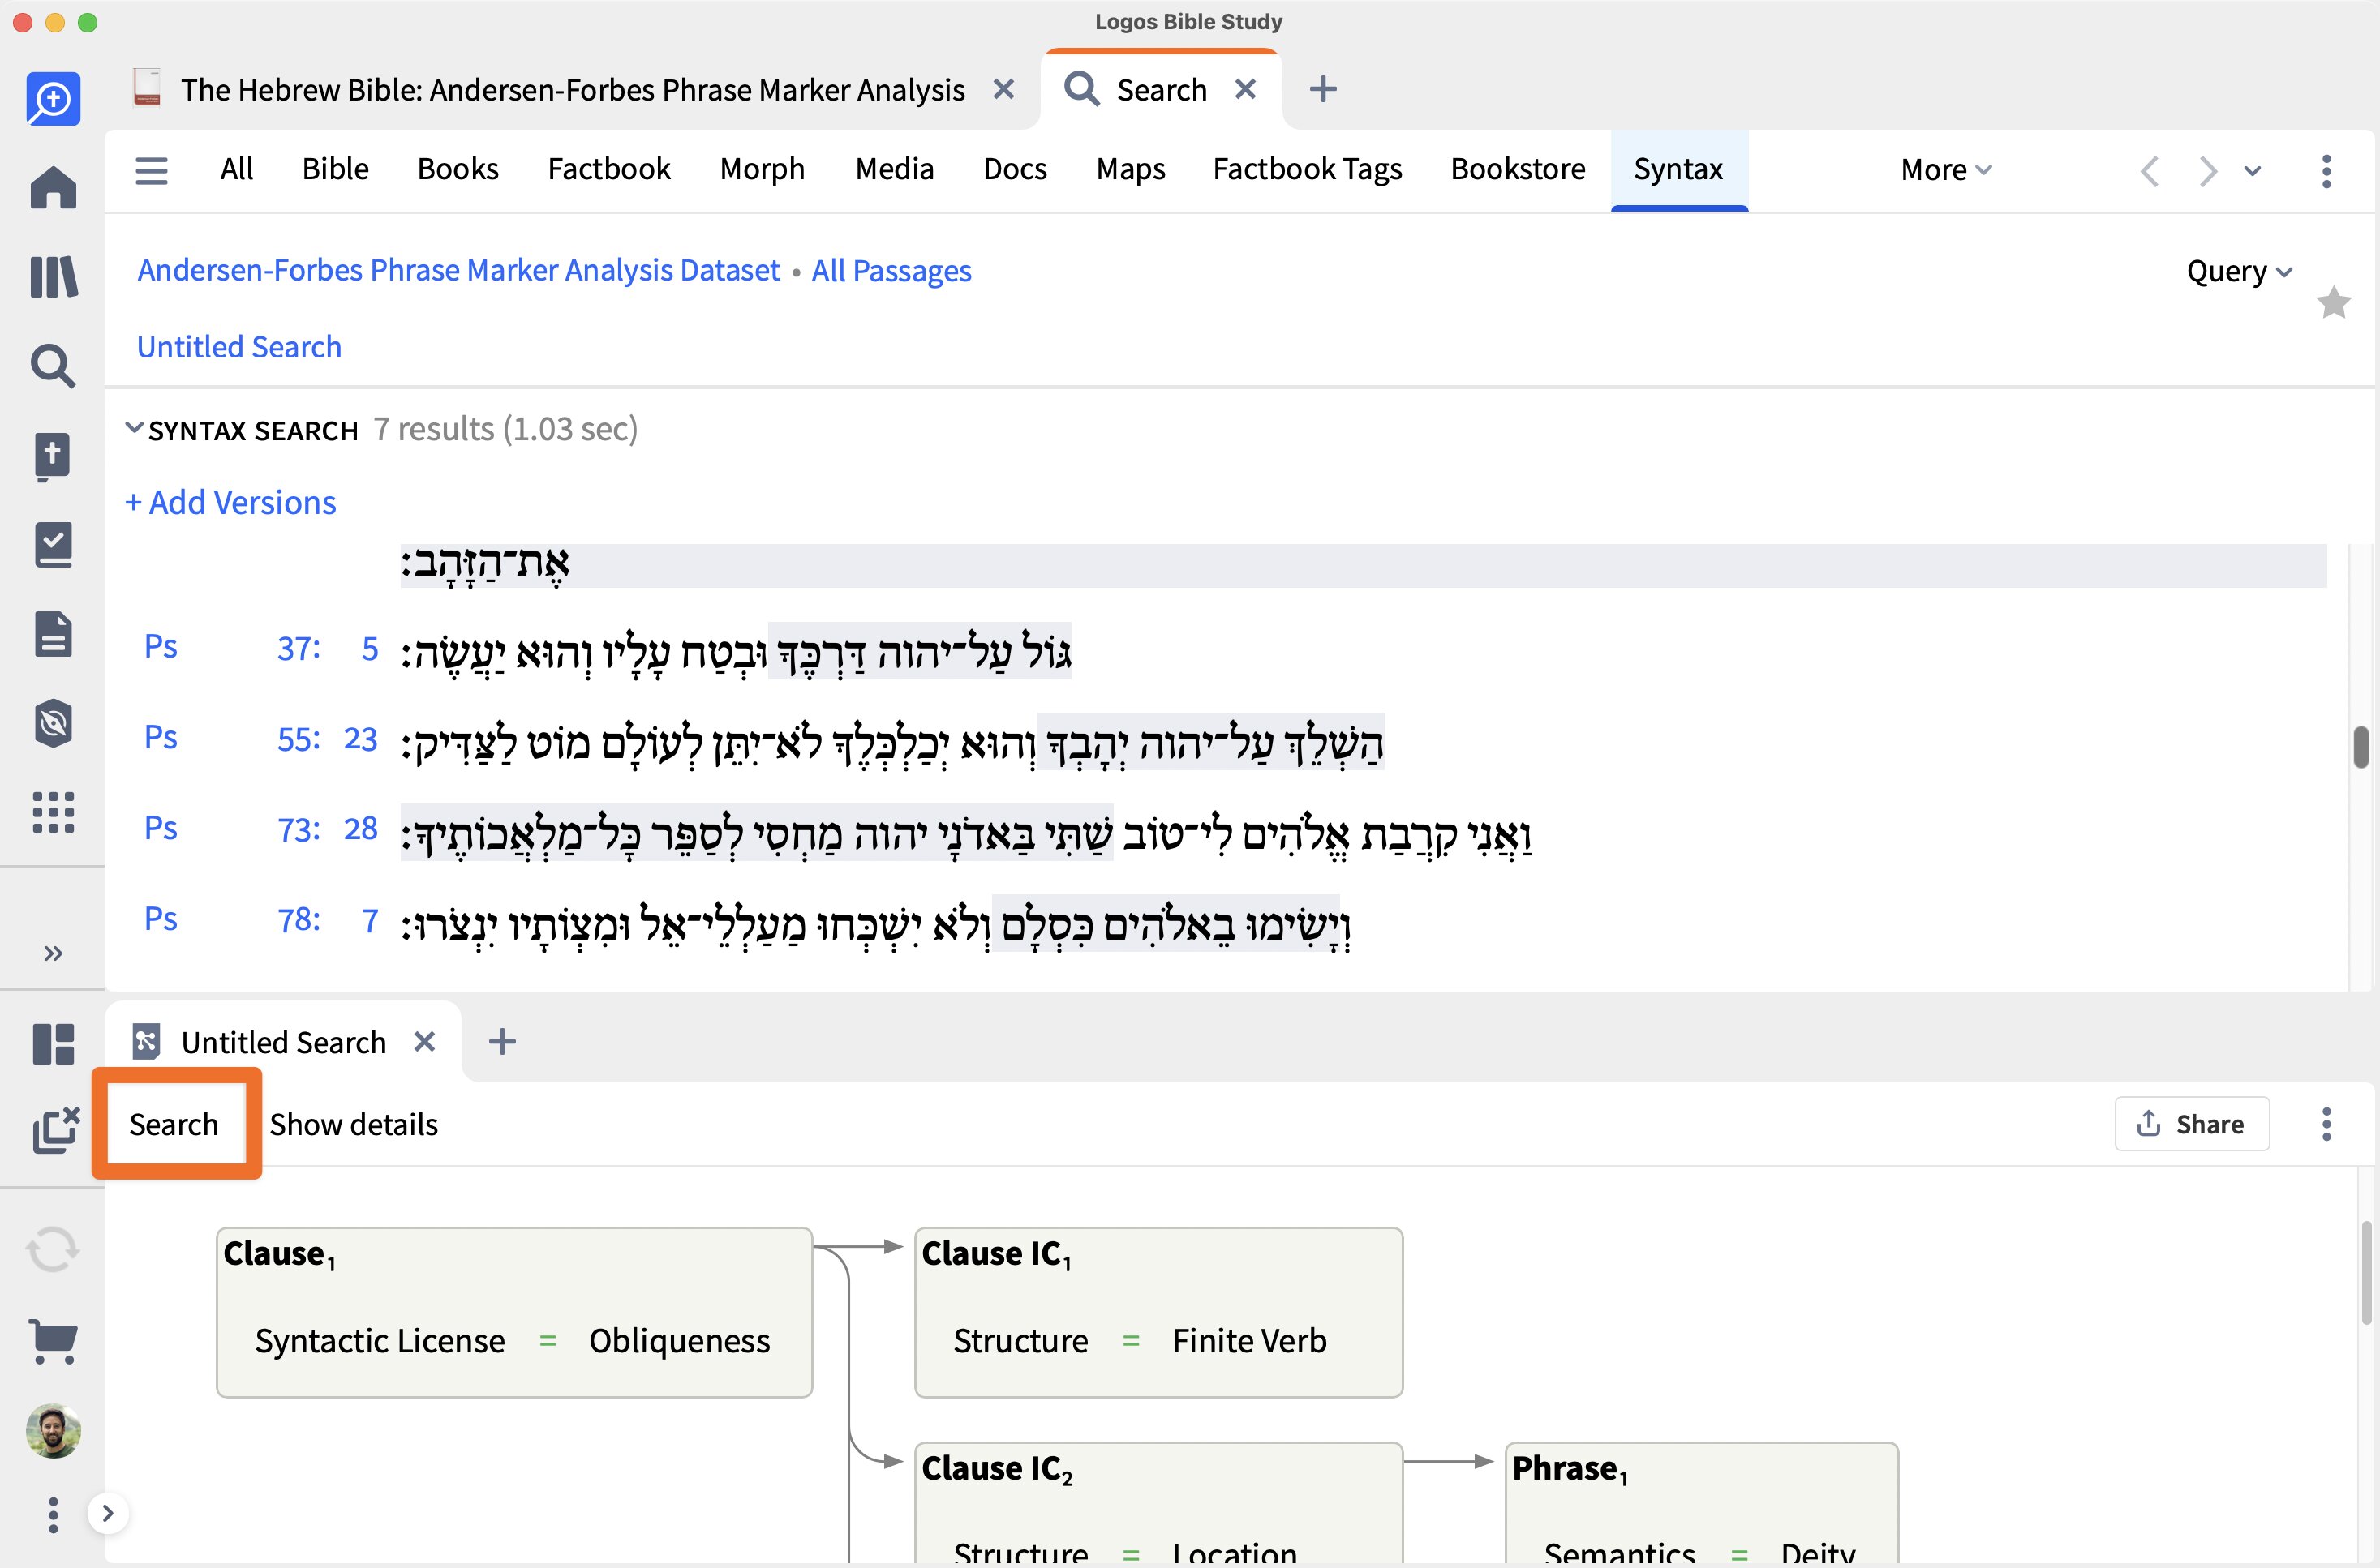Open the smart search assistant icon
2380x1568 pixels.
[x=53, y=98]
